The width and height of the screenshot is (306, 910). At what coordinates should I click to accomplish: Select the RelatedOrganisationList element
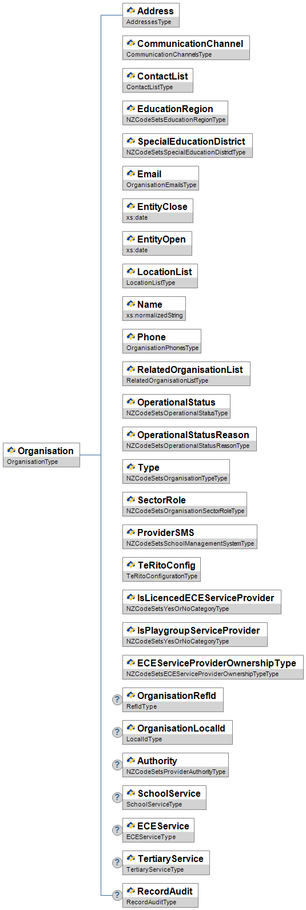(186, 373)
